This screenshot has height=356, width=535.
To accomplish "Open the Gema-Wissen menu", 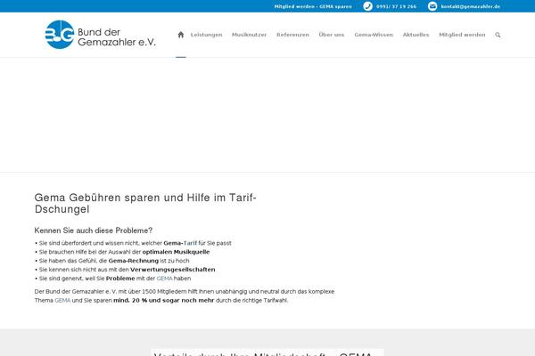I will [374, 35].
